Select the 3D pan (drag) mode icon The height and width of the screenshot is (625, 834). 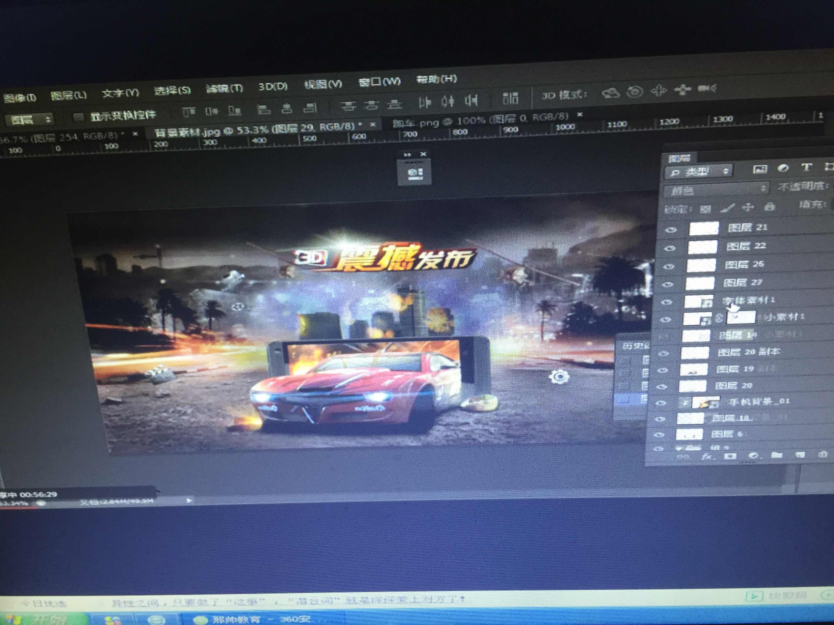pyautogui.click(x=659, y=90)
